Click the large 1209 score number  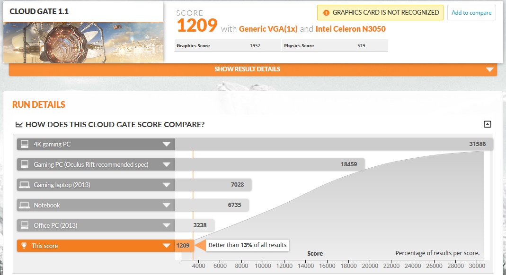(197, 26)
